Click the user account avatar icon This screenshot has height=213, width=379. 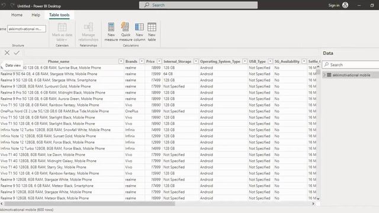click(345, 5)
